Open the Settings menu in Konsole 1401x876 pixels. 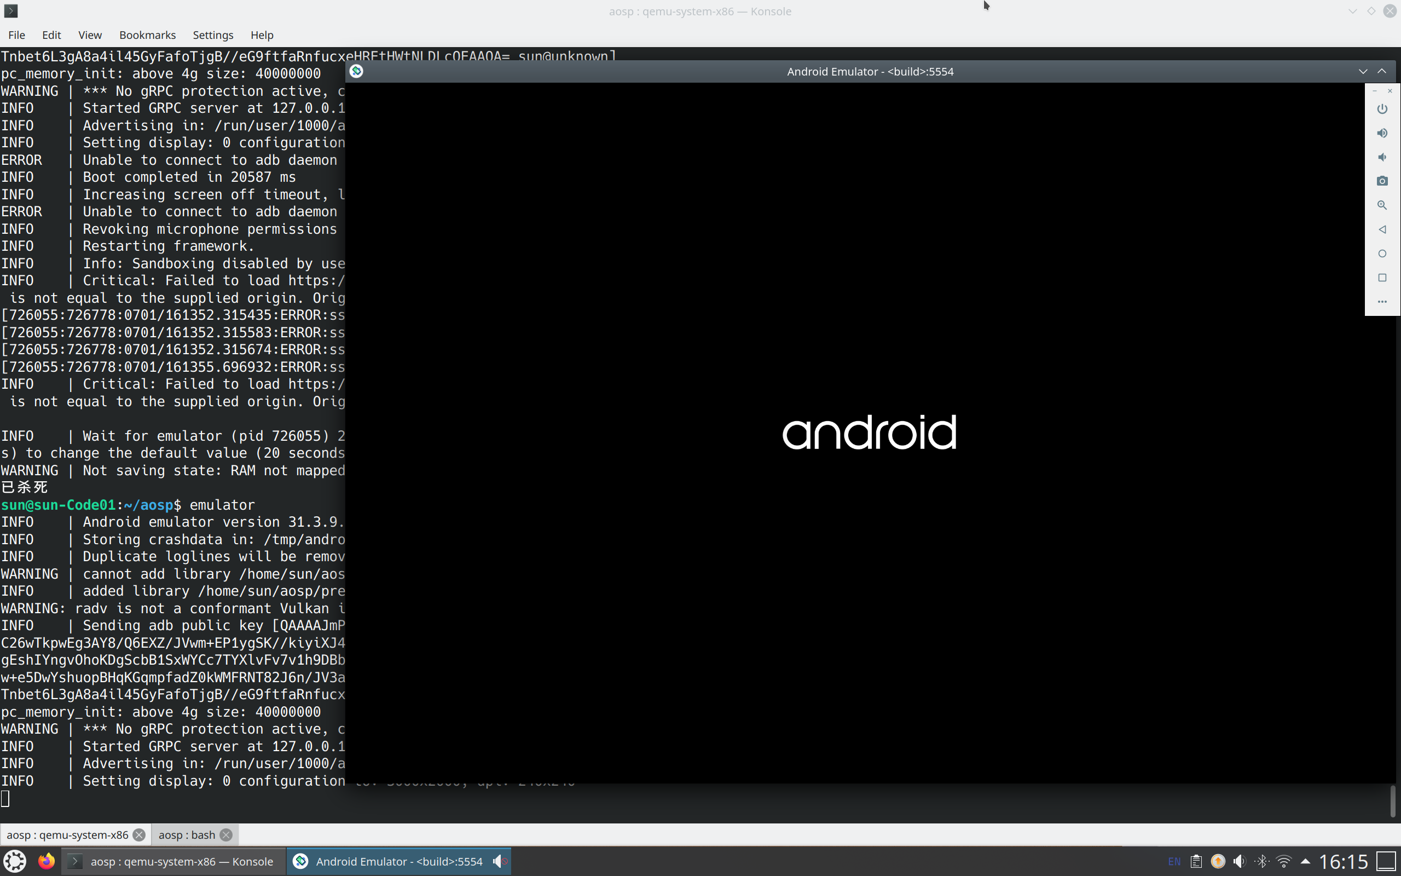(213, 34)
